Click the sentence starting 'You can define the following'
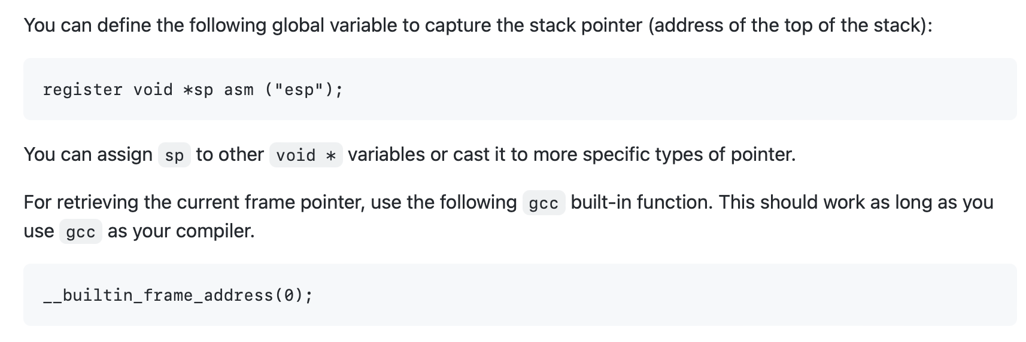Screen dimensions: 1026x342 [x=478, y=26]
